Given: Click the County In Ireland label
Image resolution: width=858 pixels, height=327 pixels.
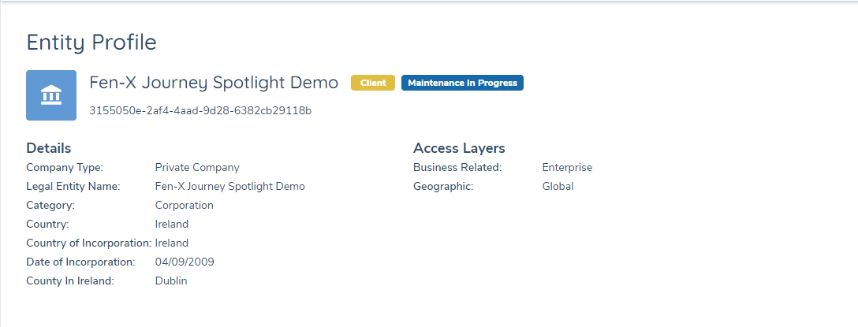Looking at the screenshot, I should click(70, 281).
